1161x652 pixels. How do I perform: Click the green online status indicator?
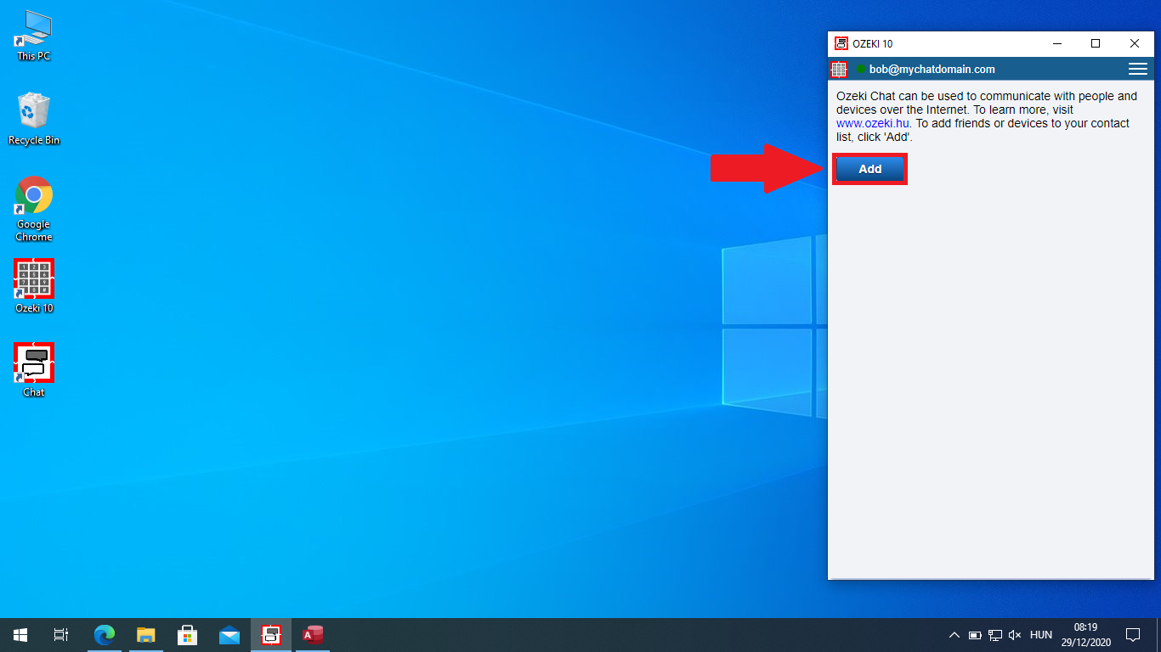(860, 70)
